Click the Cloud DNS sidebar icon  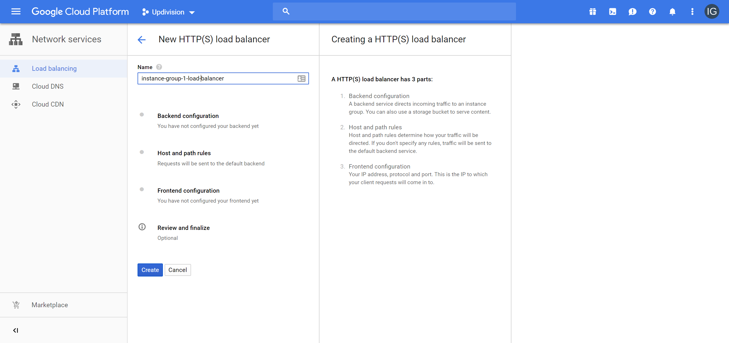coord(16,86)
